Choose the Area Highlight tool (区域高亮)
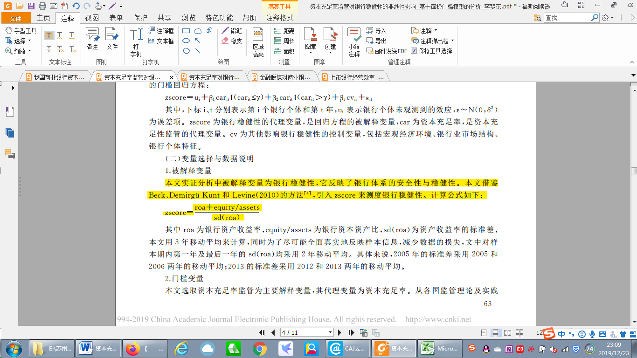This screenshot has width=637, height=358. click(258, 42)
